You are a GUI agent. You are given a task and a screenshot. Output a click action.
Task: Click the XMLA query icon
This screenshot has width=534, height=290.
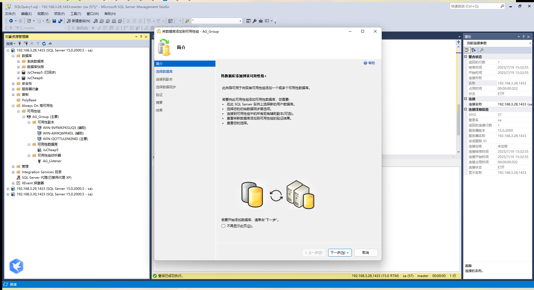pyautogui.click(x=114, y=21)
